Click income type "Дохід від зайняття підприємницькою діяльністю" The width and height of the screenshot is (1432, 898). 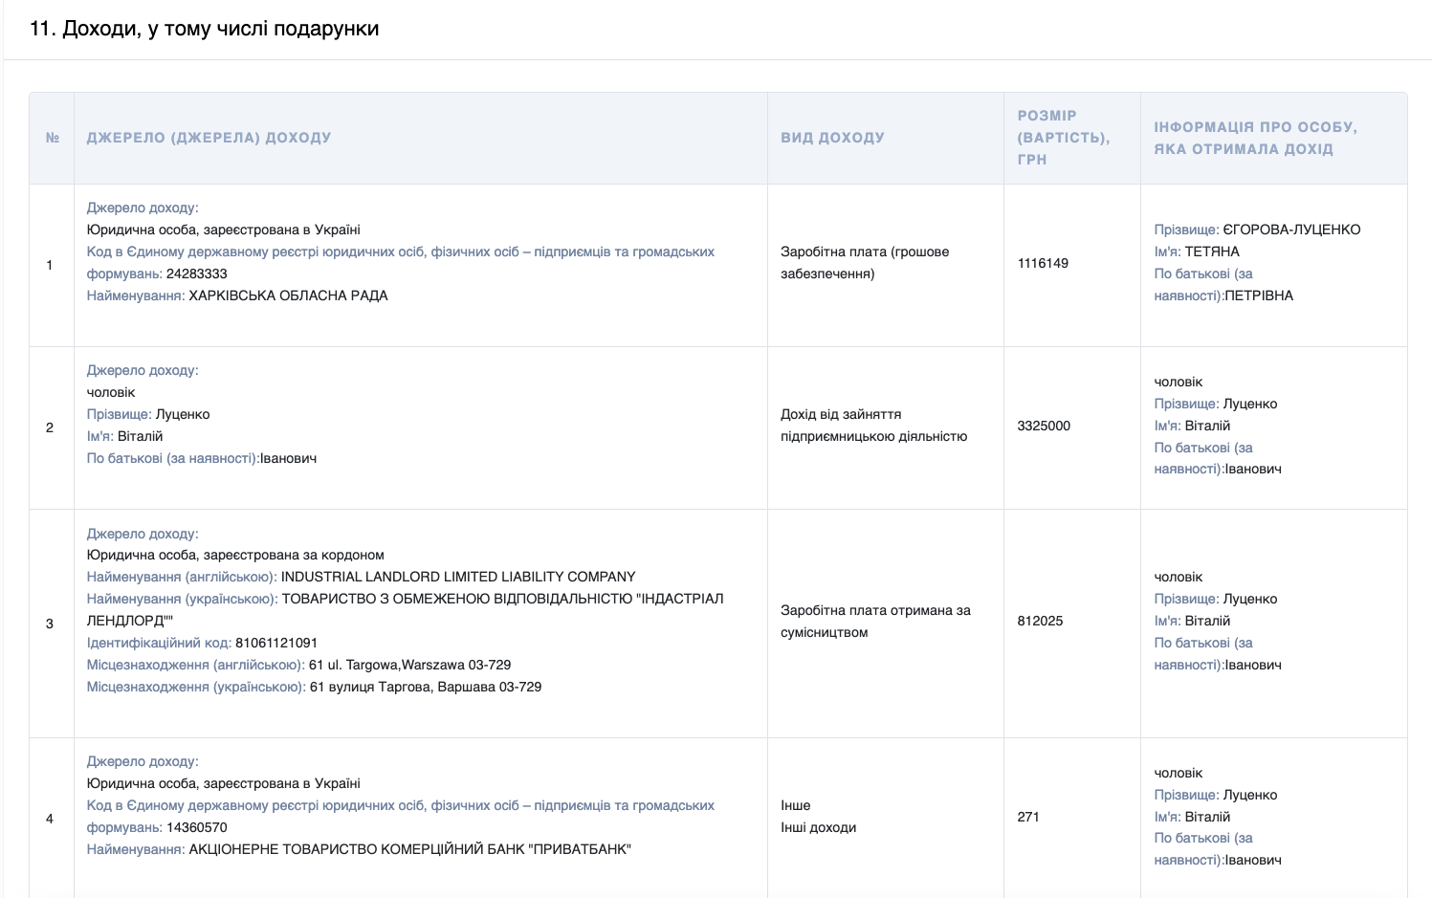tap(874, 426)
